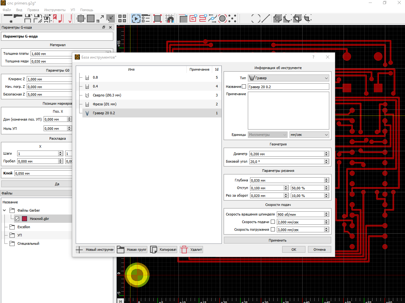This screenshot has width=405, height=303.
Task: Click the diagonal line tool icon
Action: point(266,18)
